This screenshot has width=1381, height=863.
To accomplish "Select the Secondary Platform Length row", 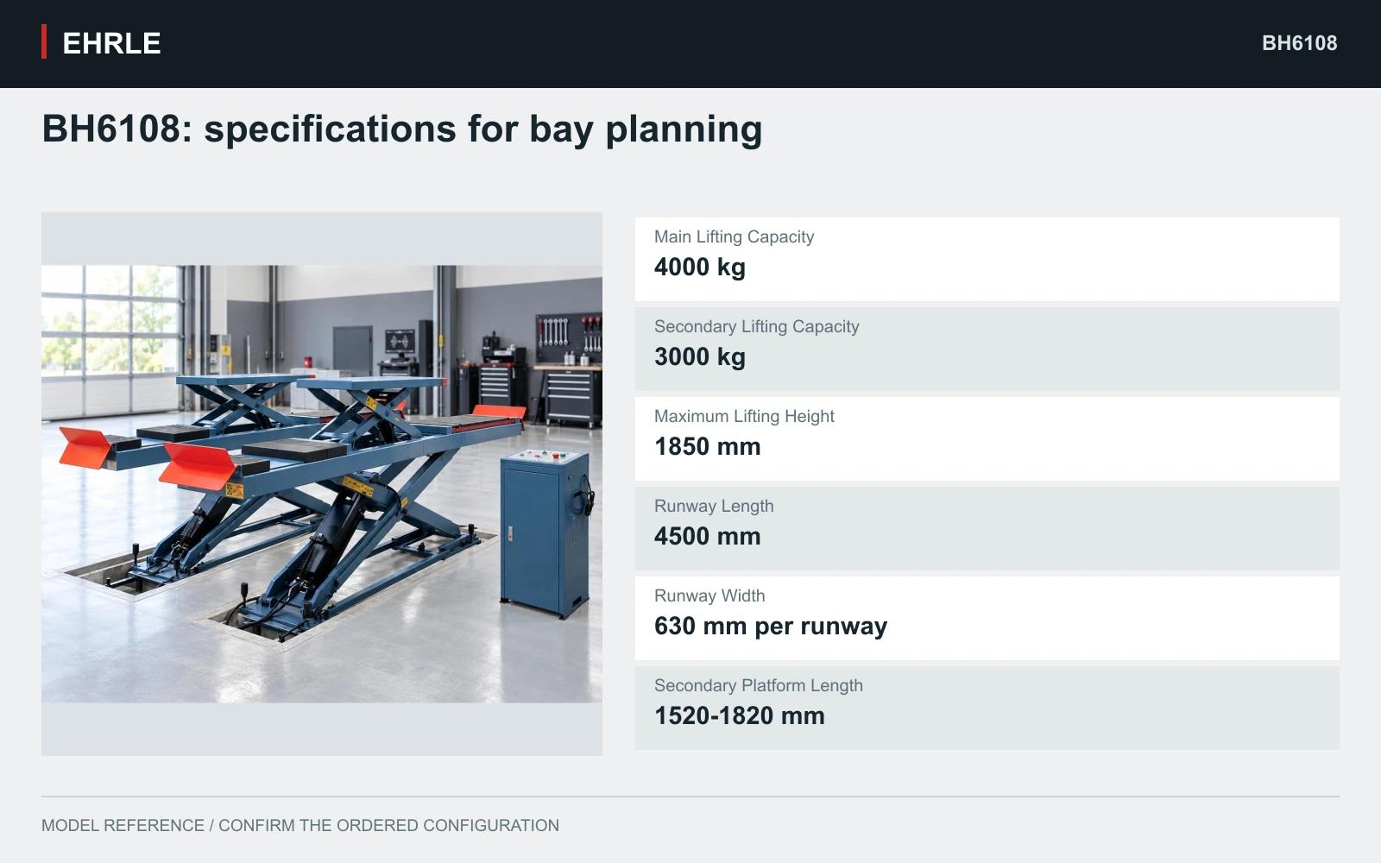I will point(987,708).
